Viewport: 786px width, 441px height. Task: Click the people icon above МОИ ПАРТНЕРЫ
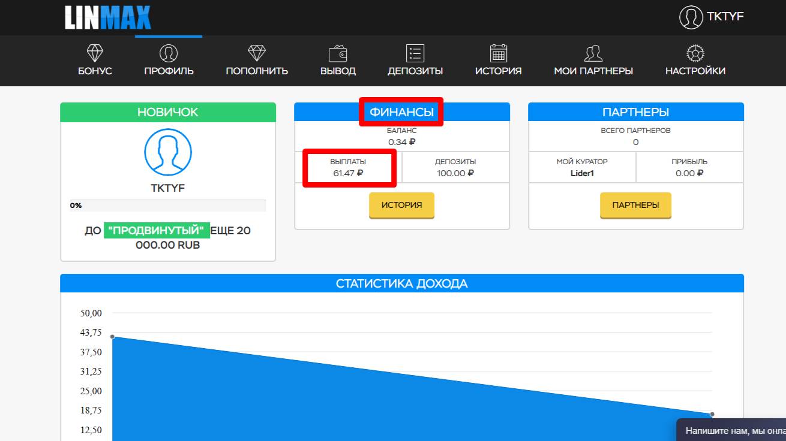(593, 53)
